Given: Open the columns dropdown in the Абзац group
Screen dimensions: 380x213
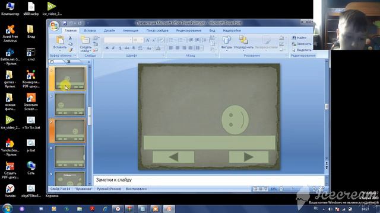Looking at the screenshot, I should (198, 48).
